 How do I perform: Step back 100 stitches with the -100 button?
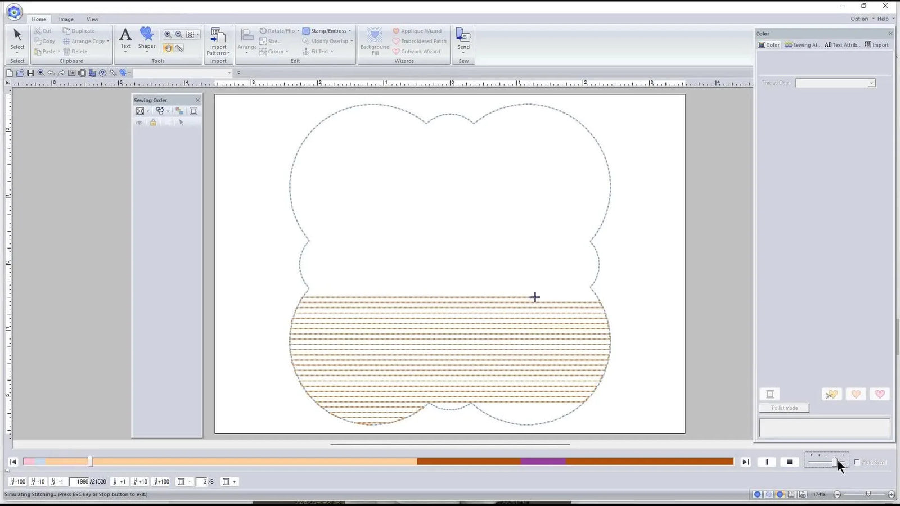coord(18,481)
